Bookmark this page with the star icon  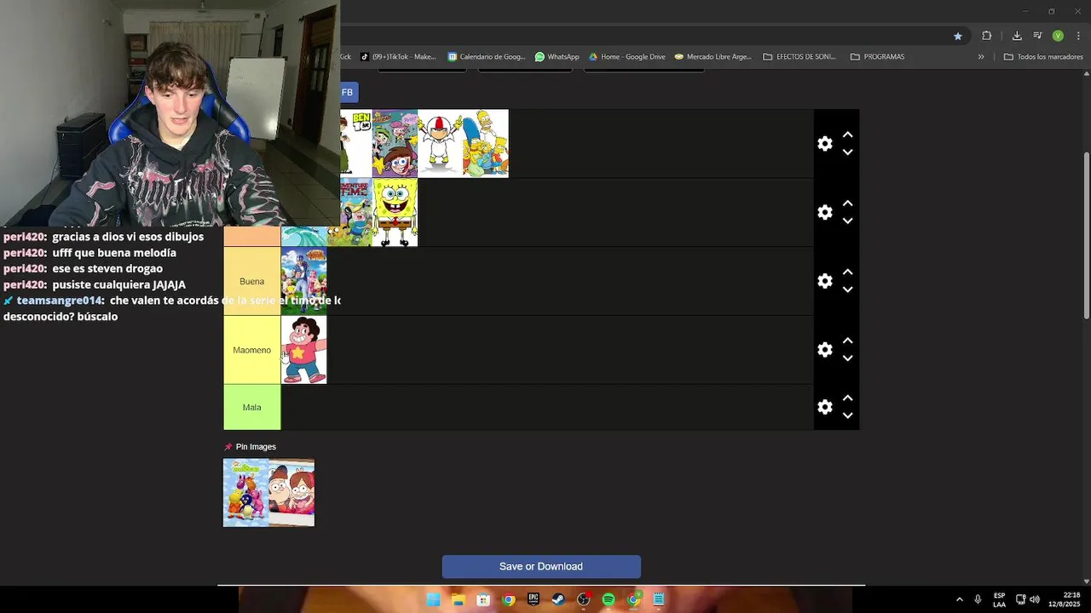958,36
